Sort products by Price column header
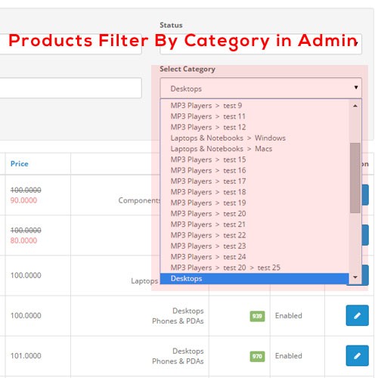The width and height of the screenshot is (378, 378). [x=20, y=164]
